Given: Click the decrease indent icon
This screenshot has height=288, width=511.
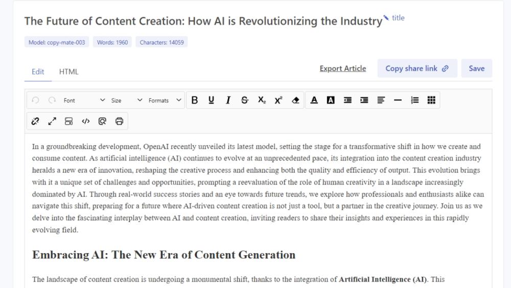Looking at the screenshot, I should [x=347, y=100].
